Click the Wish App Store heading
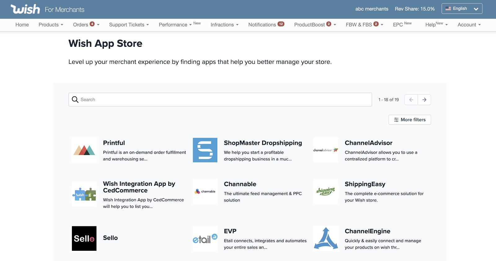This screenshot has height=261, width=496. click(x=105, y=43)
